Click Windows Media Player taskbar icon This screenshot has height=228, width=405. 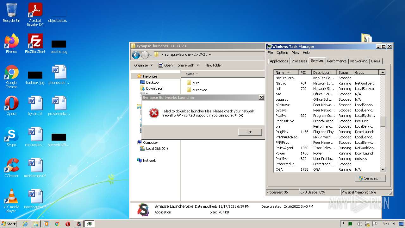click(x=47, y=224)
